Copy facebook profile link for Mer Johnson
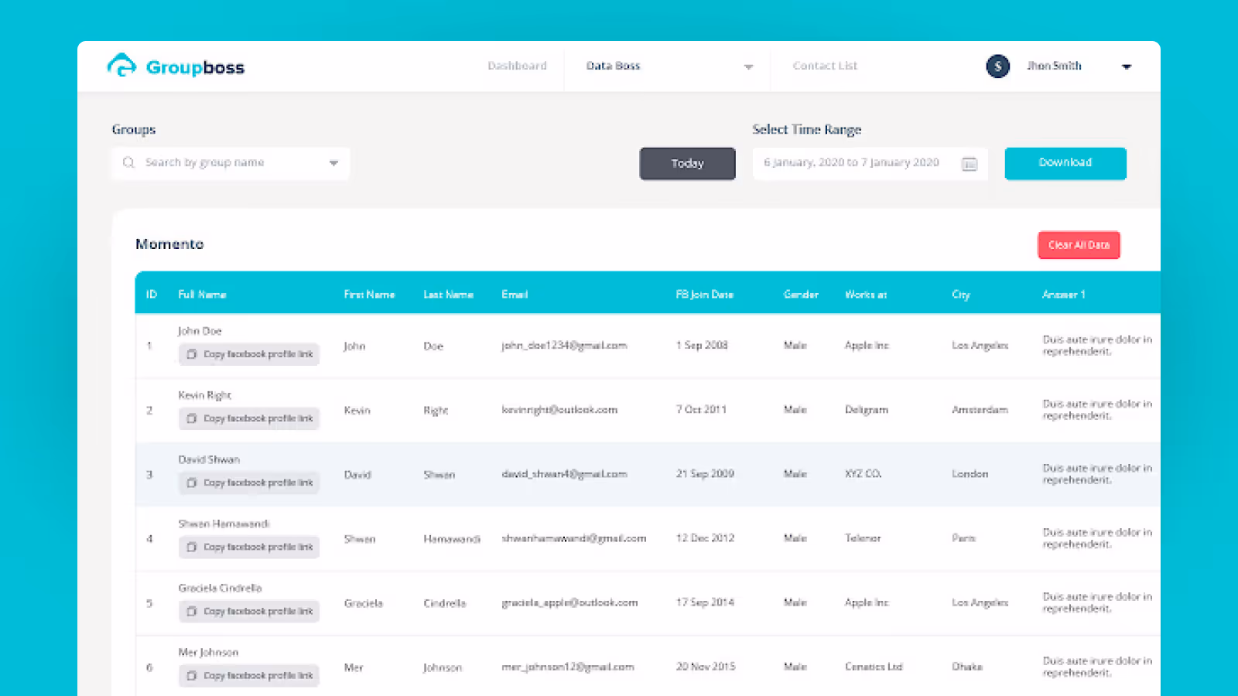The height and width of the screenshot is (696, 1238). click(x=249, y=675)
